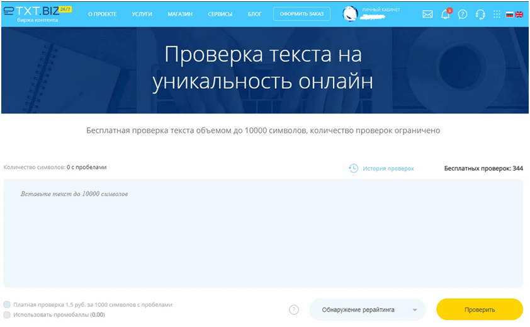The image size is (530, 327).
Task: Open the mail envelope icon
Action: pos(427,14)
